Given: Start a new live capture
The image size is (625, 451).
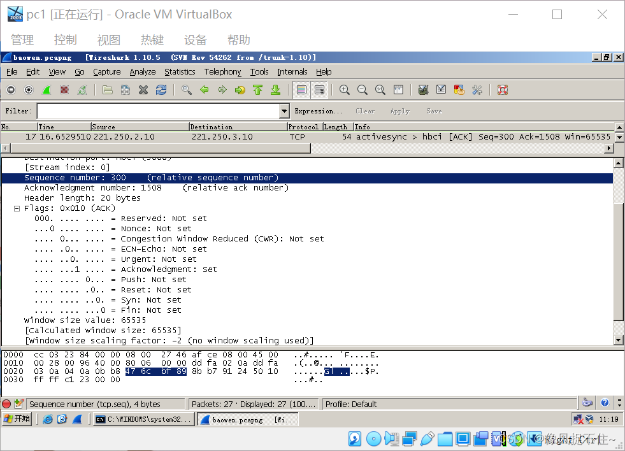Looking at the screenshot, I should 47,90.
